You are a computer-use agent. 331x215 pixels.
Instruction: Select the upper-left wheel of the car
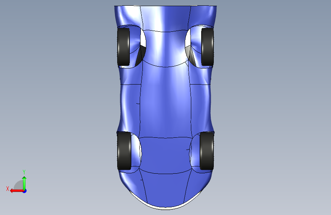[124, 47]
